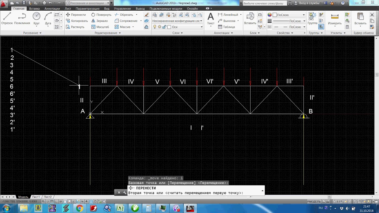Toggle Polar tracking in status bar
Viewport: 379px width, 213px height.
[60, 201]
